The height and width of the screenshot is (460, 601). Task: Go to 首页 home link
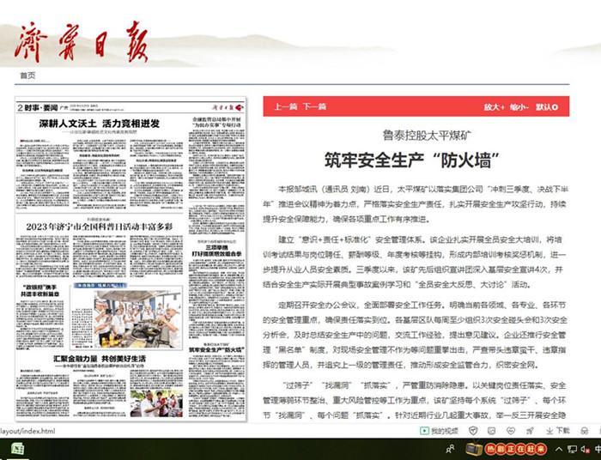(27, 76)
